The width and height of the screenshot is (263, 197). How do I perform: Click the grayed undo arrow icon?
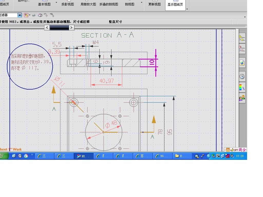(x=34, y=15)
